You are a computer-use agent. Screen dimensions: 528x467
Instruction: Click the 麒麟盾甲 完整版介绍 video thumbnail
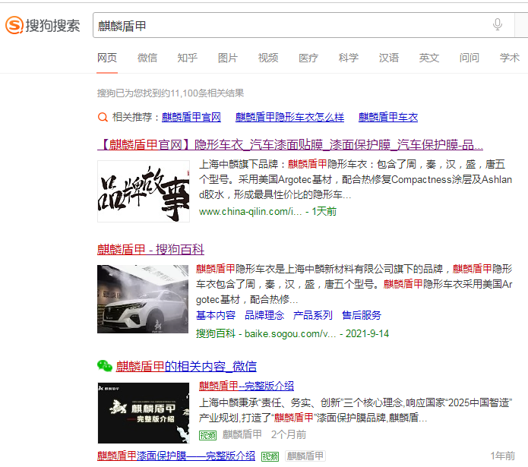pyautogui.click(x=144, y=413)
